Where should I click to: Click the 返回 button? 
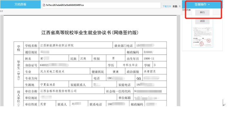(x=202, y=21)
